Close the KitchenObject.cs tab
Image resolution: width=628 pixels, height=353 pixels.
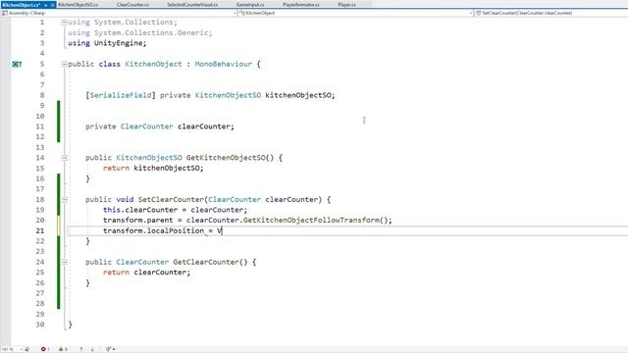tap(52, 5)
